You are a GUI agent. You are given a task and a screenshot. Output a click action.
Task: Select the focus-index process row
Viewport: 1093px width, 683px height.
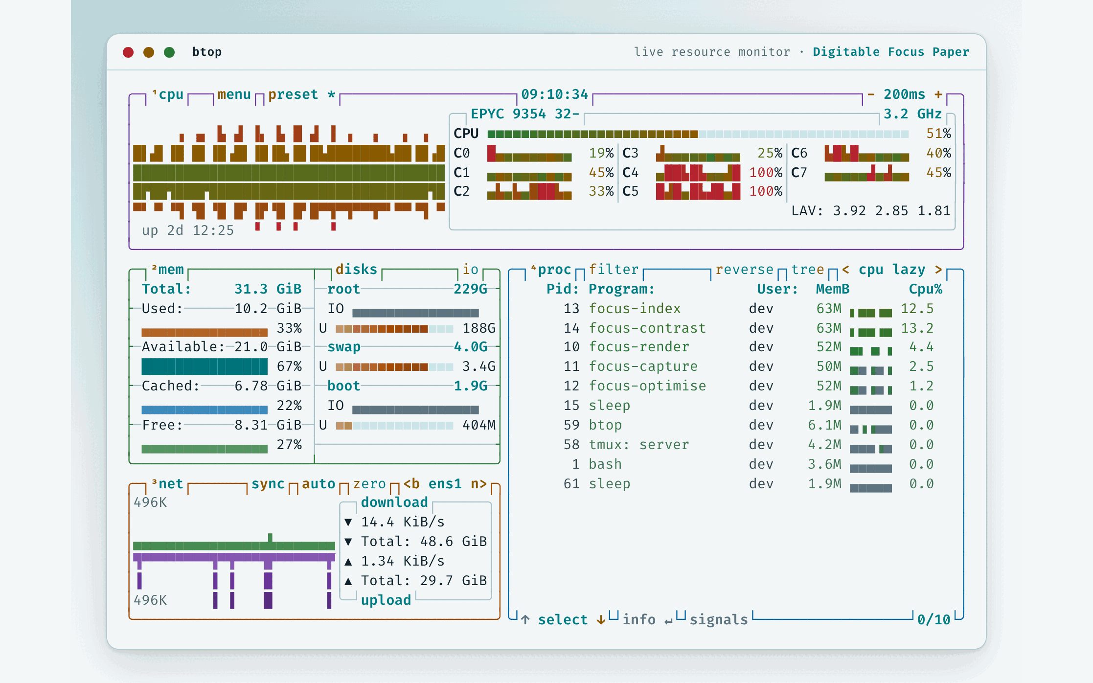736,309
